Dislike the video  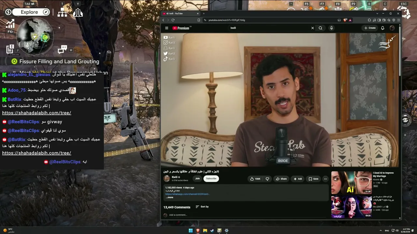click(267, 179)
